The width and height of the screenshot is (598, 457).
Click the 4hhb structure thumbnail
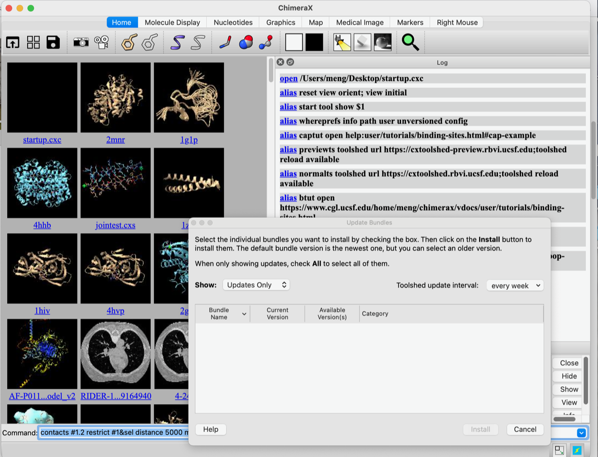[x=42, y=183]
